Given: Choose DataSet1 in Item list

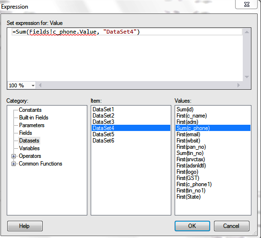Looking at the screenshot, I should 131,109.
